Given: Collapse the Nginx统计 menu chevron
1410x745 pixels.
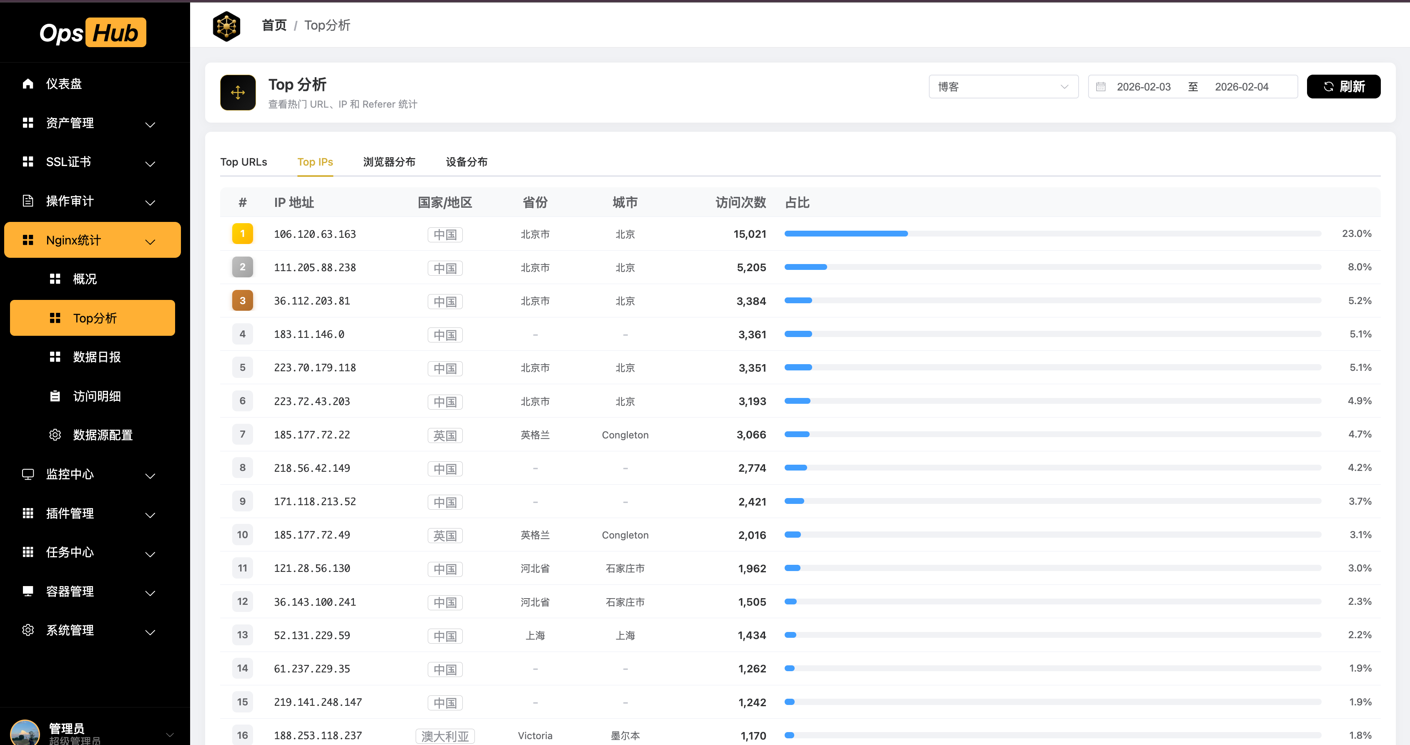Looking at the screenshot, I should point(150,241).
